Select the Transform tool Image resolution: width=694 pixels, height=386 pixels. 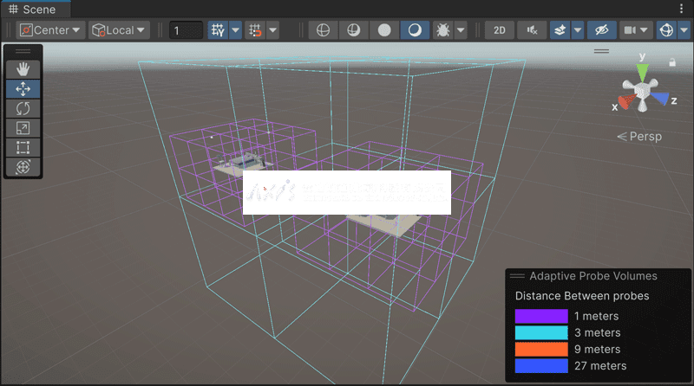coord(23,167)
